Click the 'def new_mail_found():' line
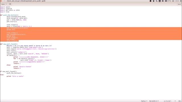 tap(9, 44)
